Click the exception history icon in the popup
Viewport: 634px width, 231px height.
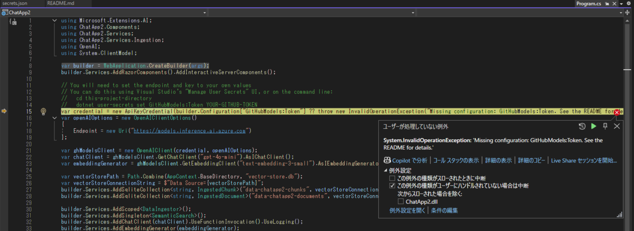point(582,127)
